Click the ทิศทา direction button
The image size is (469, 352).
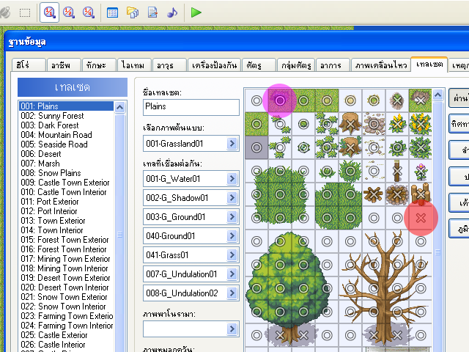tap(459, 123)
